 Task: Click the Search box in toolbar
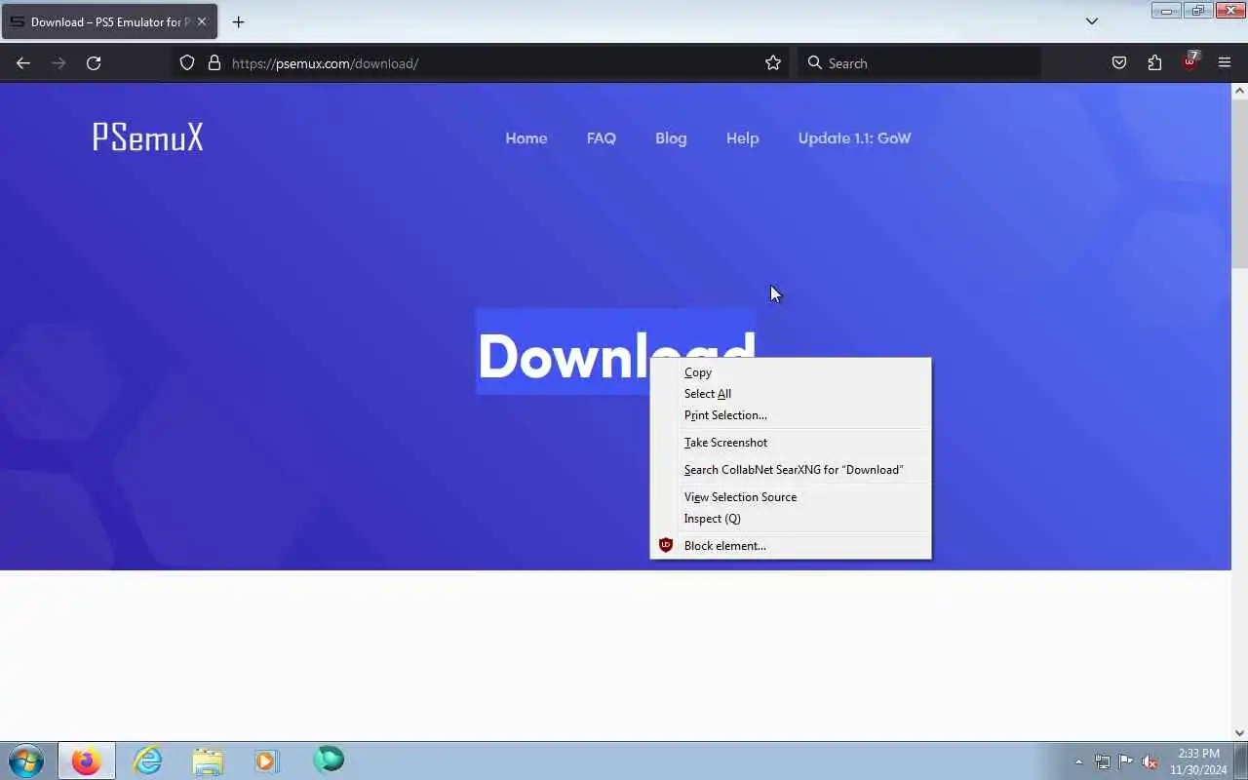920,63
